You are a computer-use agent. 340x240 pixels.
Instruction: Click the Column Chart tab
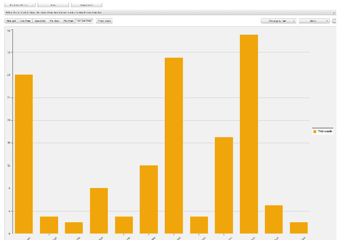click(84, 21)
